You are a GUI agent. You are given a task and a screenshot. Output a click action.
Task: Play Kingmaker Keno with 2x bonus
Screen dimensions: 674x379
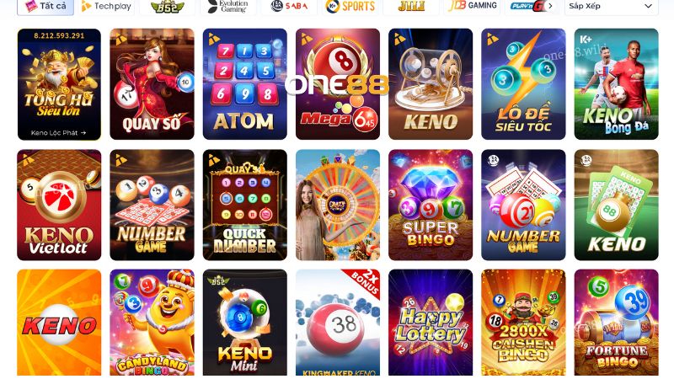click(338, 323)
